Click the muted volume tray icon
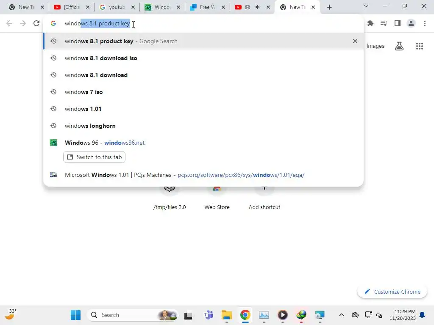The height and width of the screenshot is (325, 434). pos(379,315)
